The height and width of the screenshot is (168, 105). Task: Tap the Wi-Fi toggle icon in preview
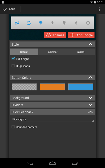click(41, 23)
